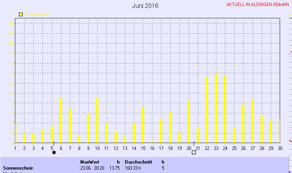Click the max value 13.75 cell
The width and height of the screenshot is (292, 173).
(x=115, y=168)
